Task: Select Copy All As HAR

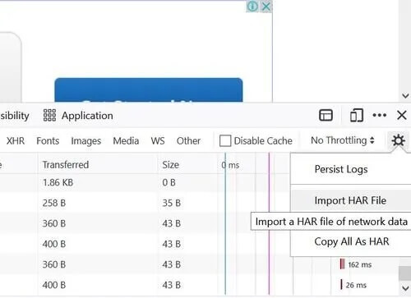Action: (351, 241)
